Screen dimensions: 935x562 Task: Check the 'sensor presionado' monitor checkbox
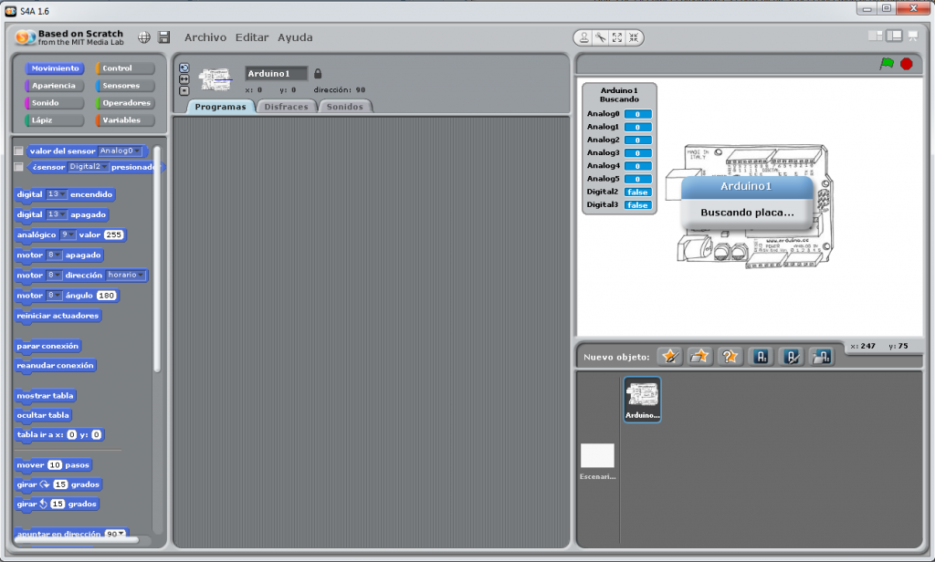tap(19, 167)
